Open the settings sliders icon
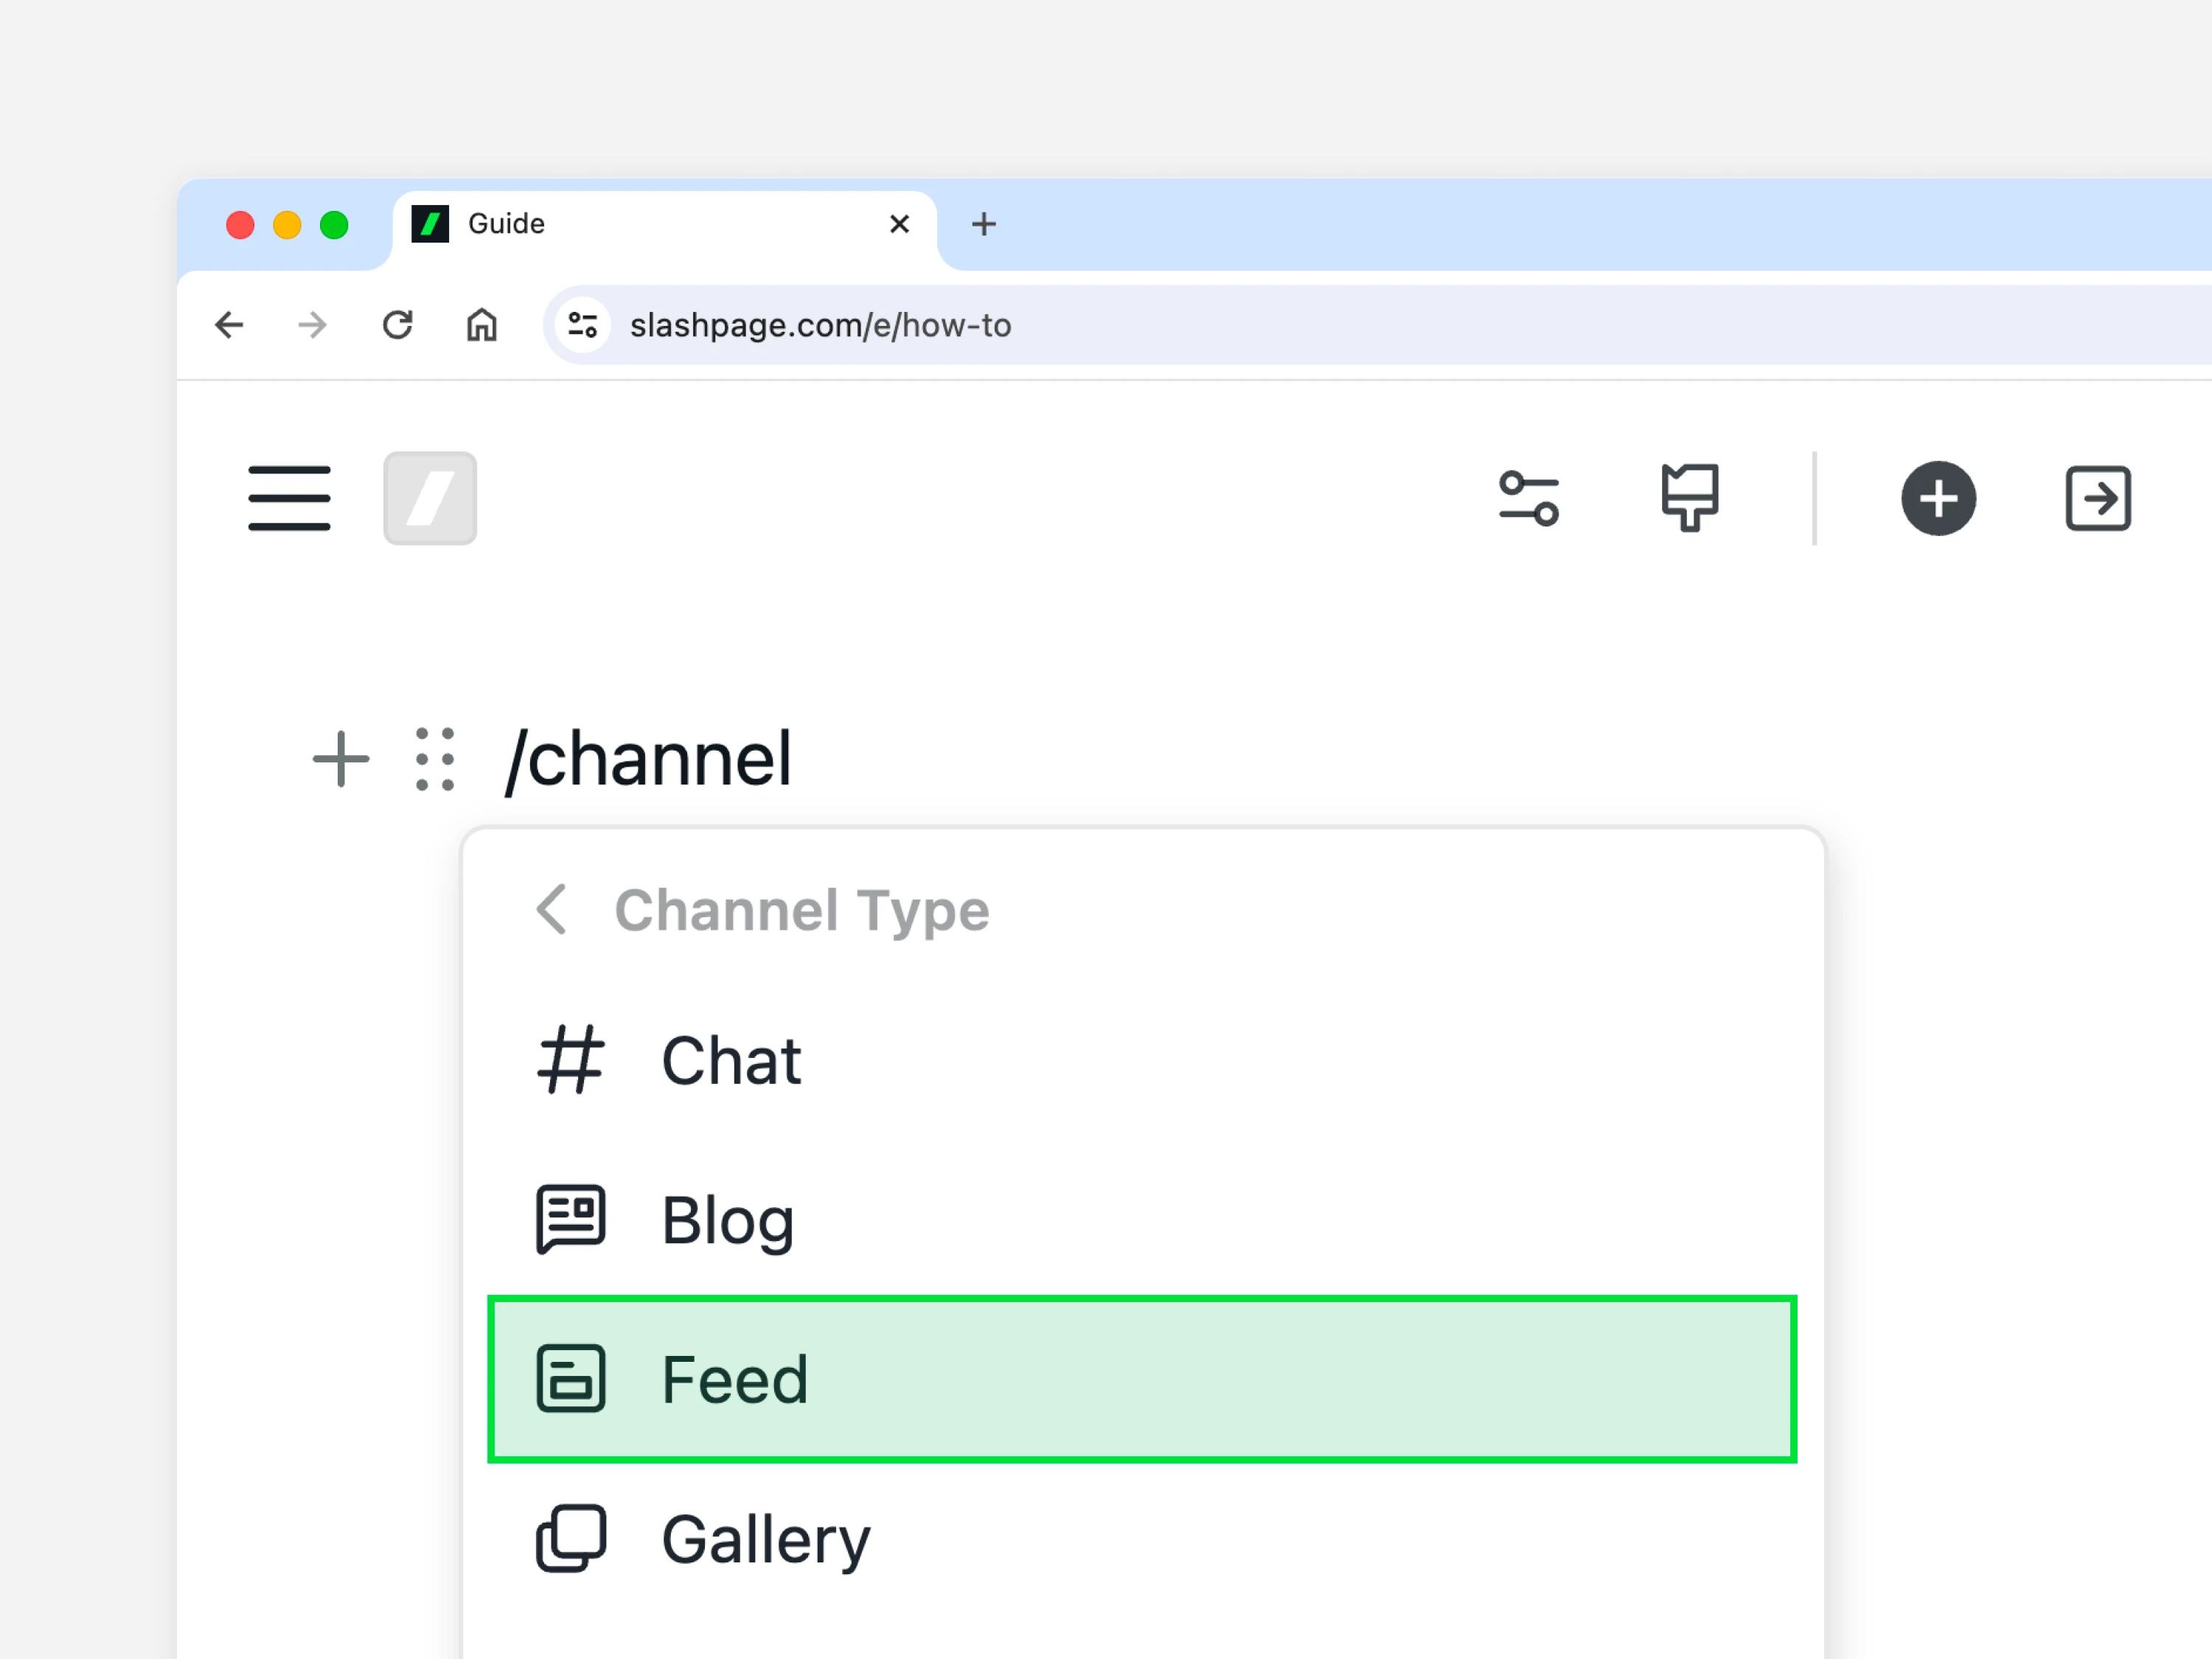Viewport: 2212px width, 1659px height. click(x=1528, y=498)
